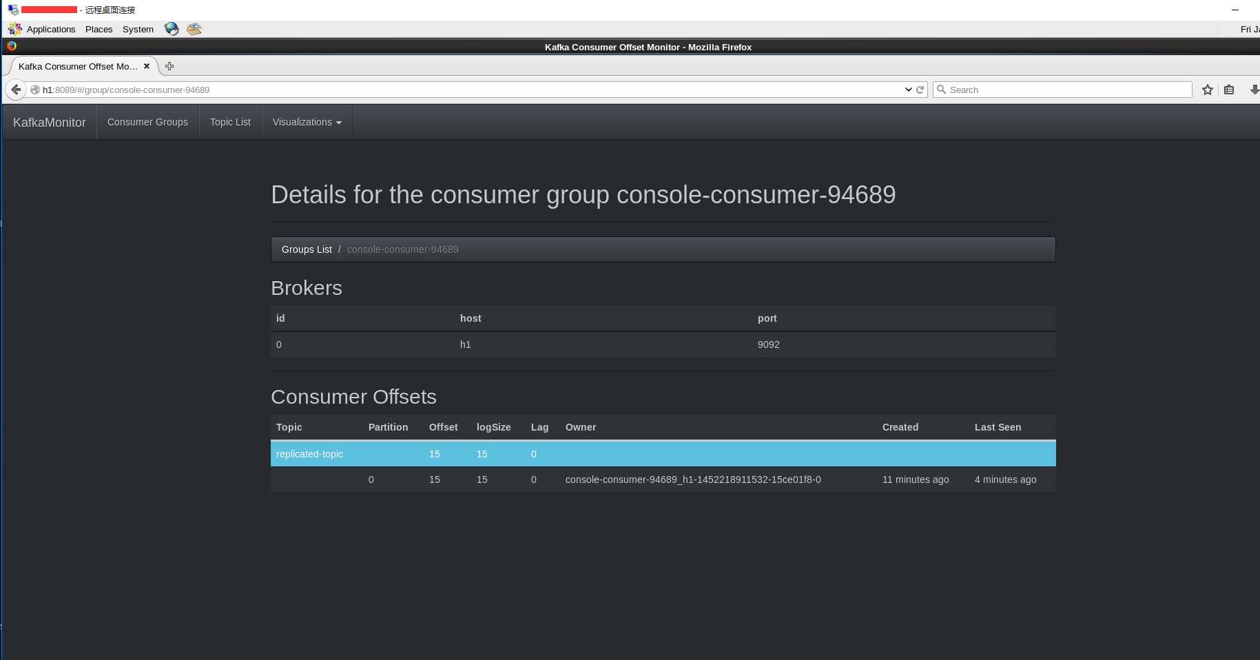
Task: Click broker host h1 cell
Action: [465, 344]
